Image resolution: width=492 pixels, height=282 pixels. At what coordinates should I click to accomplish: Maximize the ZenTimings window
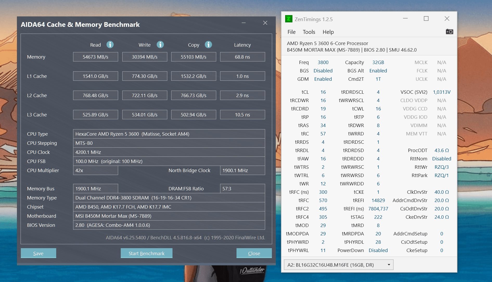[426, 18]
